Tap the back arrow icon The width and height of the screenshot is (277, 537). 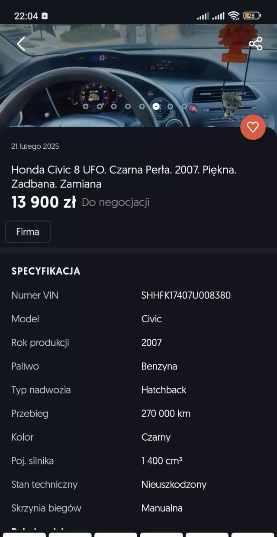point(21,44)
